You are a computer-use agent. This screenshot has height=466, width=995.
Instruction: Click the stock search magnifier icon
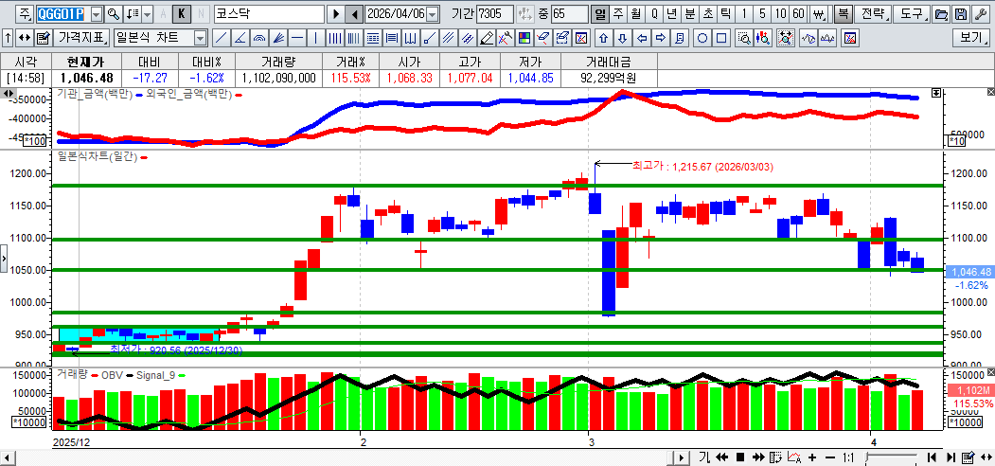pyautogui.click(x=113, y=14)
